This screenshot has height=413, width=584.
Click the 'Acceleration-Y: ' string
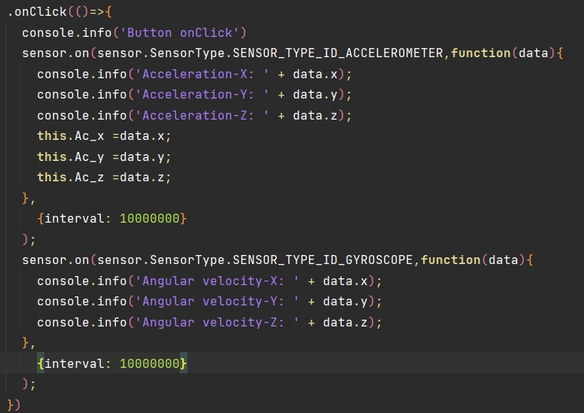coord(202,95)
